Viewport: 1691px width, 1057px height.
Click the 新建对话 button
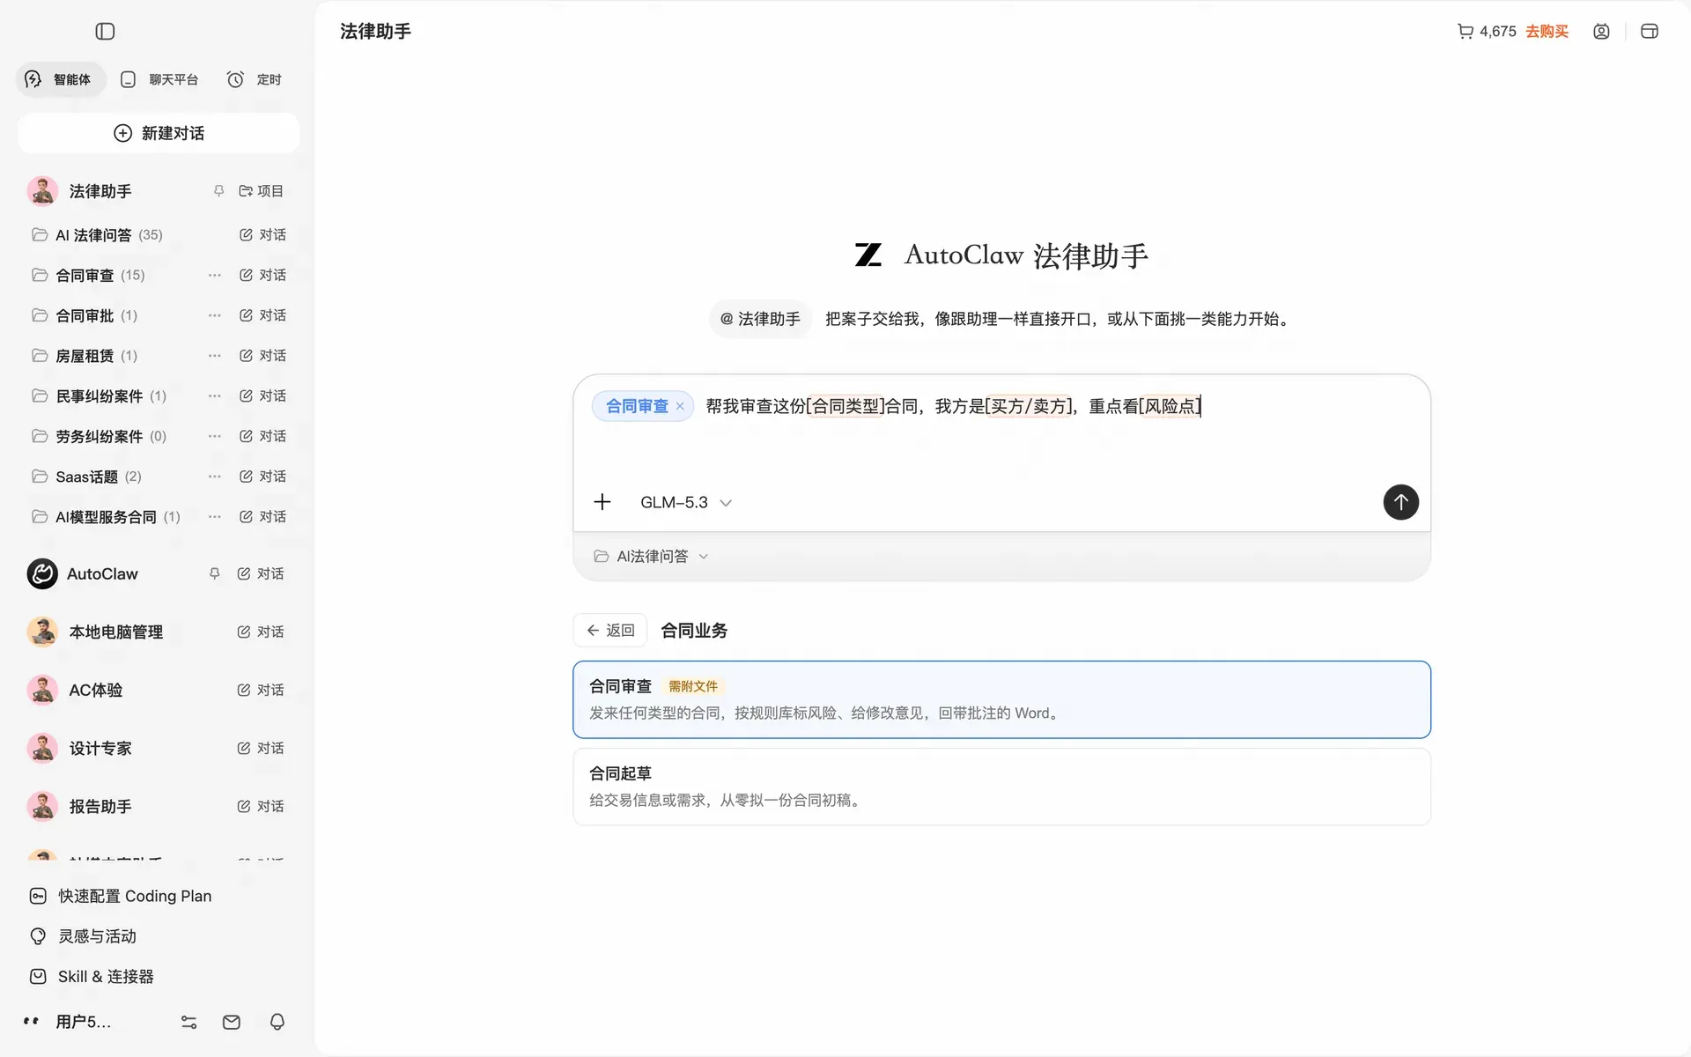click(x=159, y=133)
